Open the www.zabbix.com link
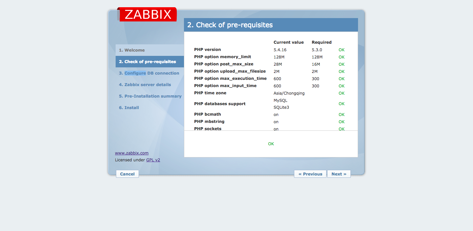The width and height of the screenshot is (473, 231). (132, 153)
